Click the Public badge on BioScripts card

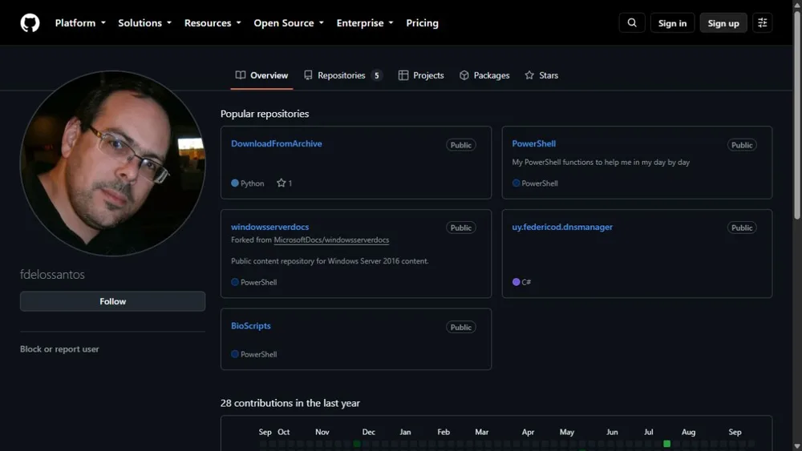[461, 328]
